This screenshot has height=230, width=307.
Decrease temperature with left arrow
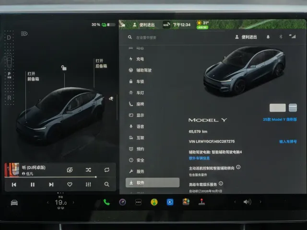47,202
